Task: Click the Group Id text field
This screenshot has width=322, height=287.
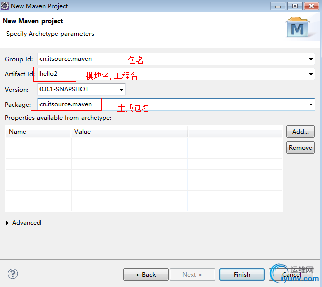Action: 176,59
